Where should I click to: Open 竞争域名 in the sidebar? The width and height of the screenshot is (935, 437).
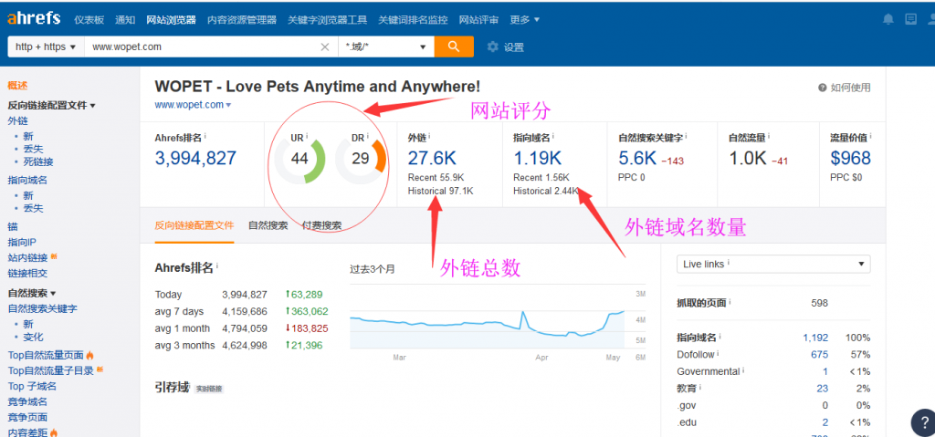pyautogui.click(x=27, y=401)
